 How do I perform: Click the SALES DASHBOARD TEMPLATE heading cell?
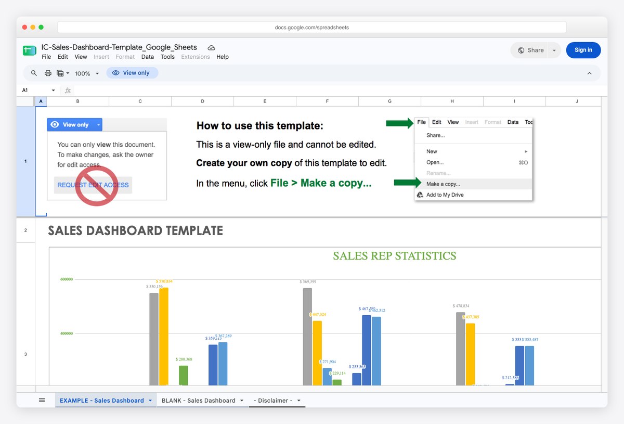[135, 230]
